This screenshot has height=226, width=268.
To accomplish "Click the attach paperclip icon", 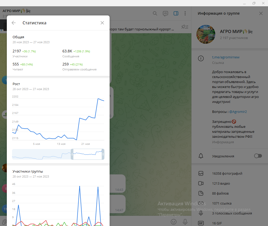I will pyautogui.click(x=4, y=222).
